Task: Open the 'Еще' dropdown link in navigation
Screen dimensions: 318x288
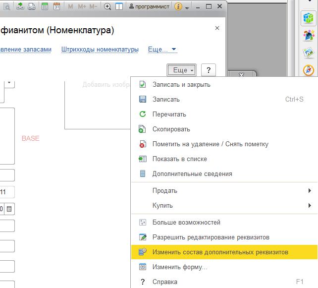Action: pos(162,49)
